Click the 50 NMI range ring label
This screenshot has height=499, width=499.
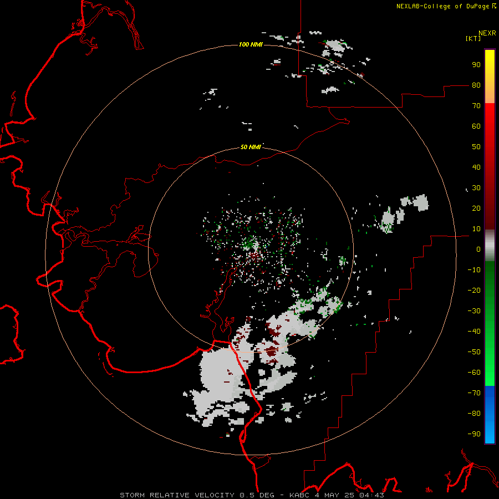(251, 147)
